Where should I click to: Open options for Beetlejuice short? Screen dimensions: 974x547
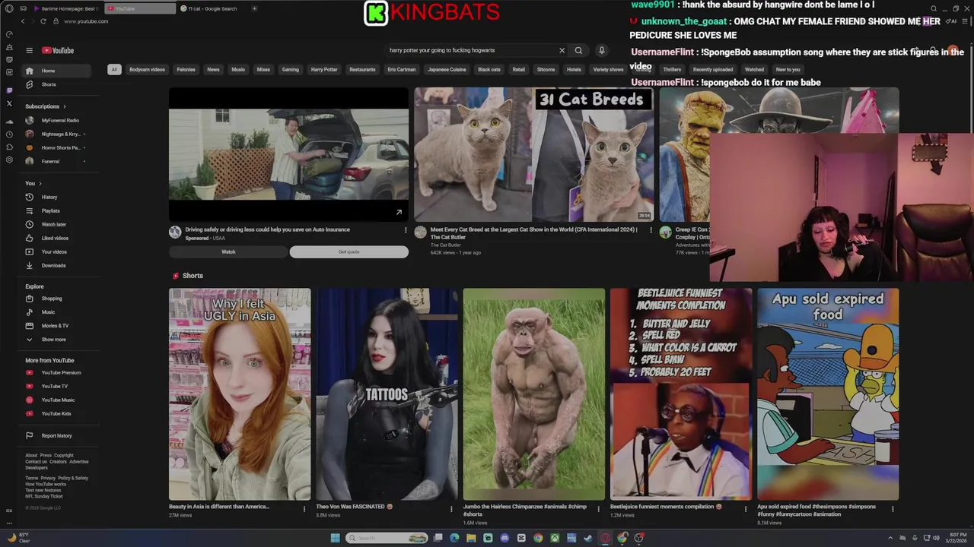point(746,509)
